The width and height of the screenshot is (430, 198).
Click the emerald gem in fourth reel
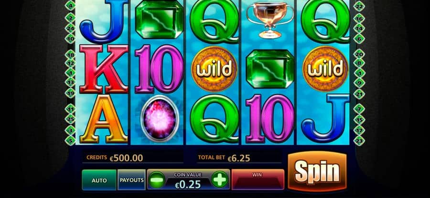point(270,69)
